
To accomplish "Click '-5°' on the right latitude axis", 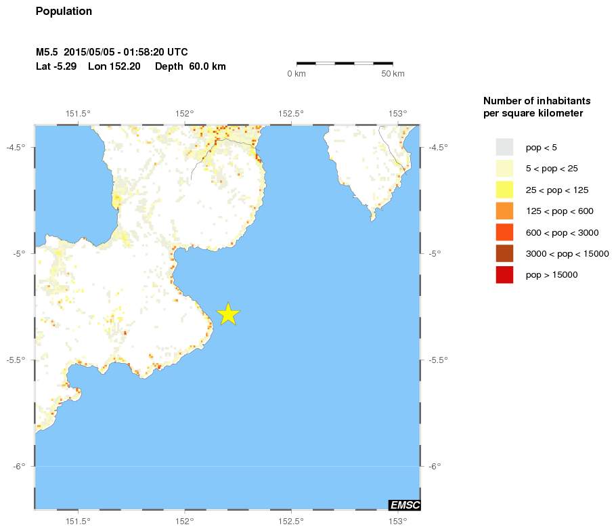I will coord(435,253).
